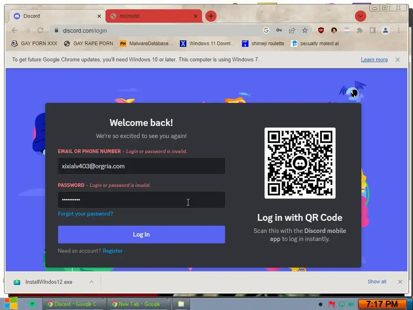Click the lock icon in address bar
Screen dimensions: 413x310
click(56, 30)
